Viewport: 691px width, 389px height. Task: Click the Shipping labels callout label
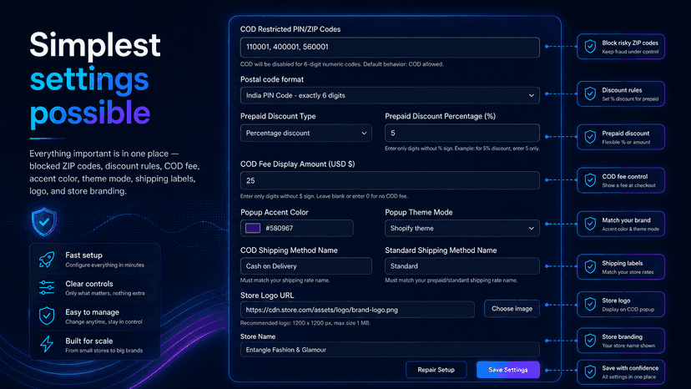(x=623, y=263)
